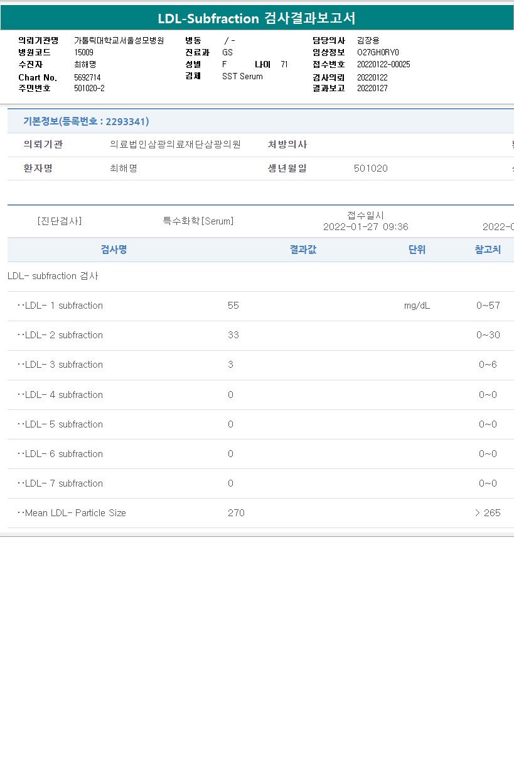Click the LDL- 3 subfraction result value 3
This screenshot has height=762, width=514.
click(231, 365)
